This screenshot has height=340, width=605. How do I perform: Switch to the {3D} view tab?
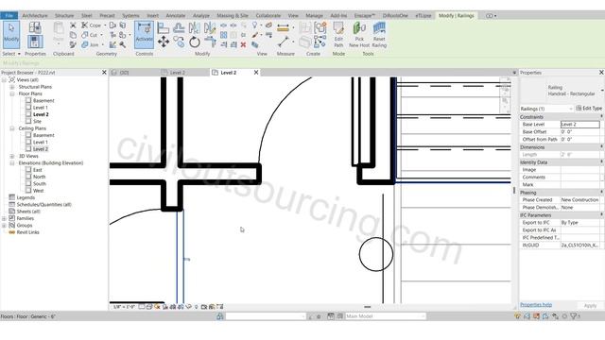tap(124, 73)
